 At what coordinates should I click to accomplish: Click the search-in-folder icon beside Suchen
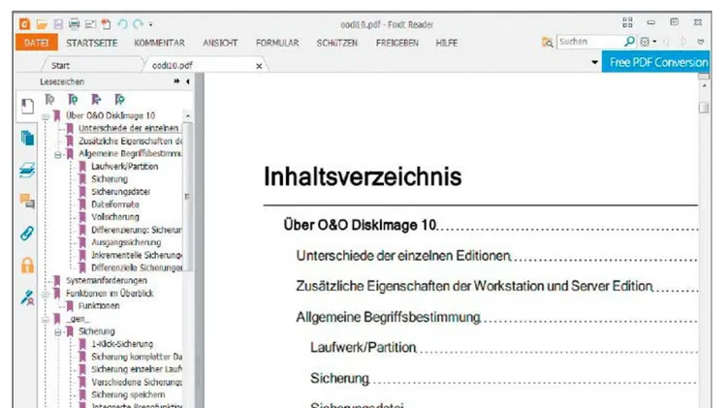[547, 43]
